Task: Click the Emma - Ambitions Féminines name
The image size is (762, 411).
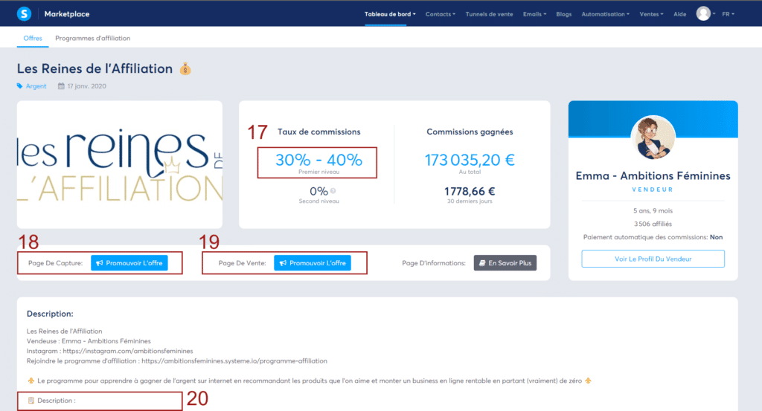Action: tap(653, 175)
